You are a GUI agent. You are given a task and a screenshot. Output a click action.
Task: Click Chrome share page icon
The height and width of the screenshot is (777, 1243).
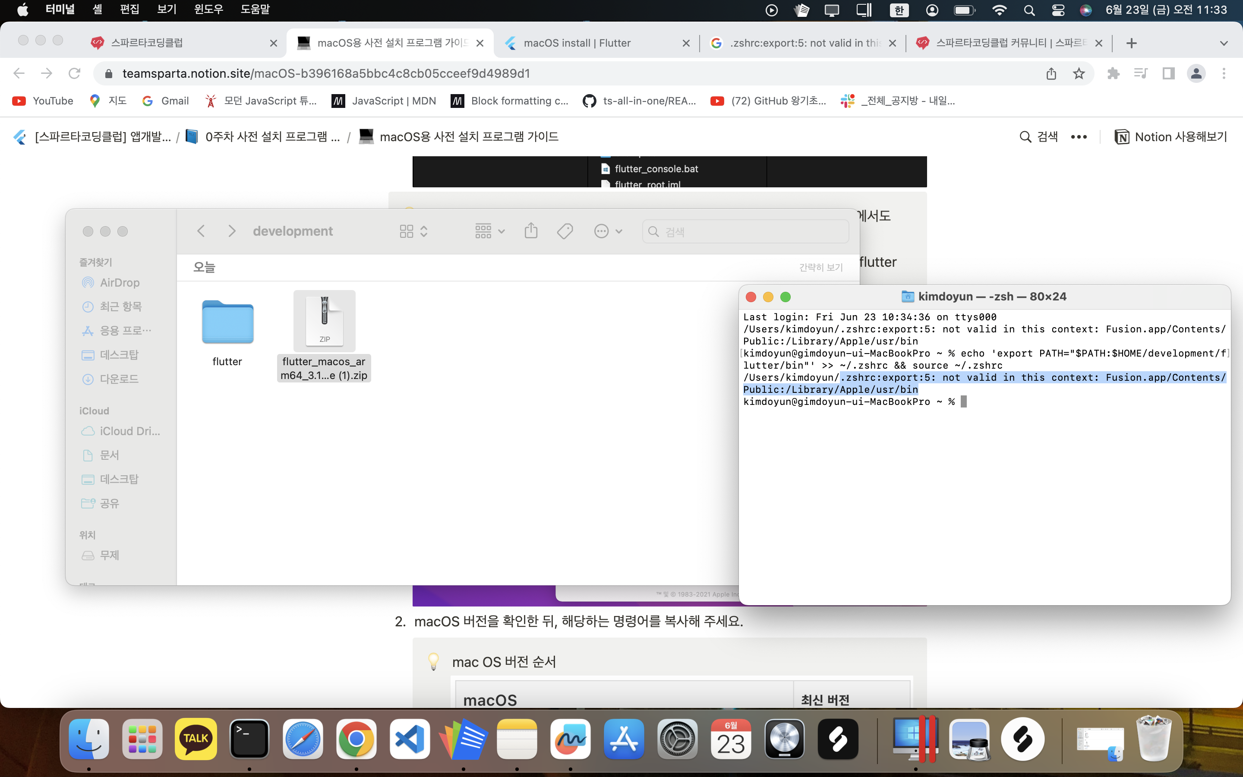[1051, 73]
